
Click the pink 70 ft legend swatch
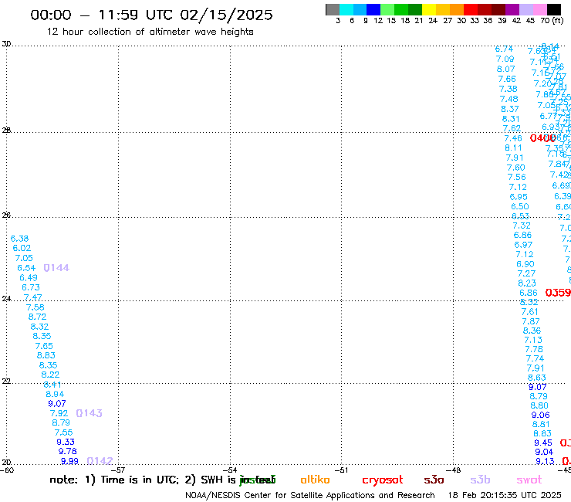click(x=539, y=9)
